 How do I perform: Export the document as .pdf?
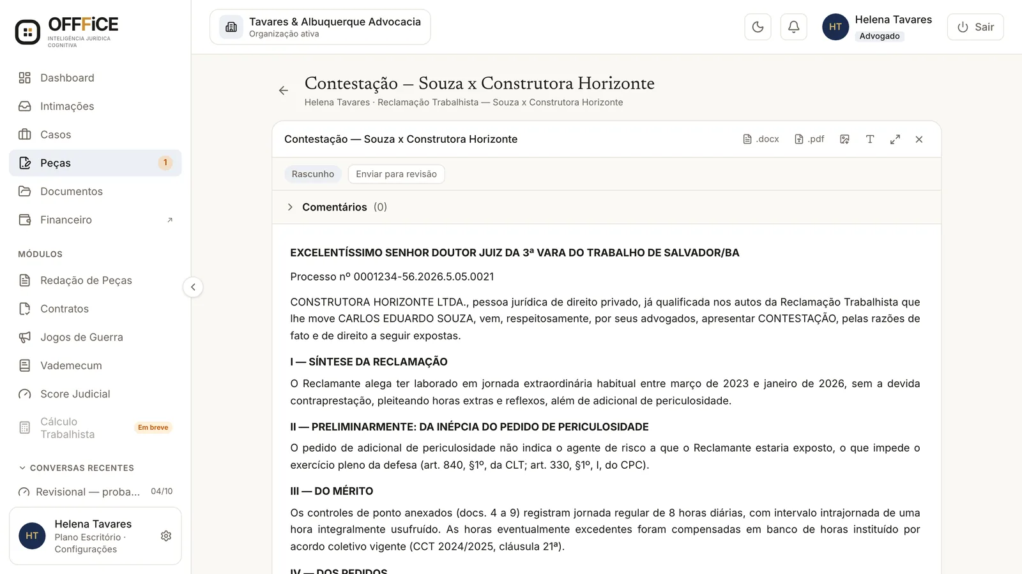tap(809, 139)
